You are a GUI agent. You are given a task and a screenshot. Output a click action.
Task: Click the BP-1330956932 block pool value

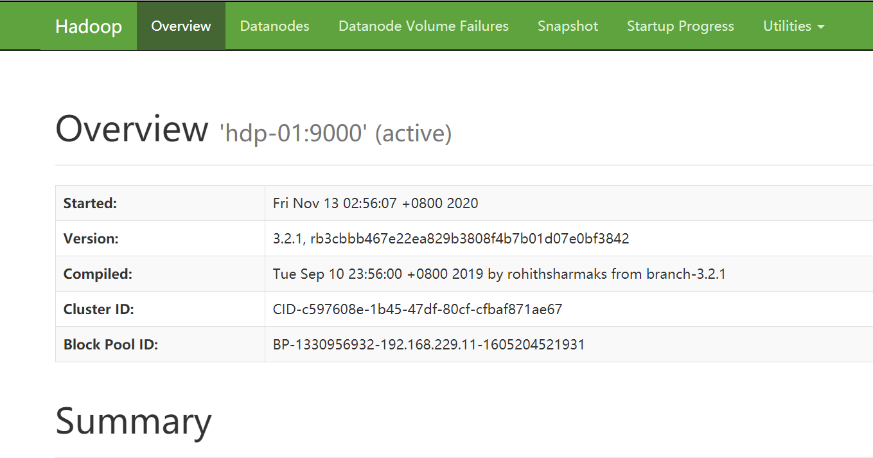428,345
